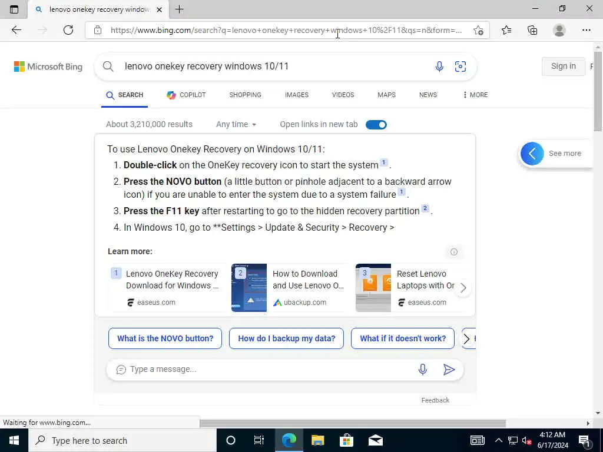Click the chat message microphone icon
The width and height of the screenshot is (603, 452).
(423, 370)
